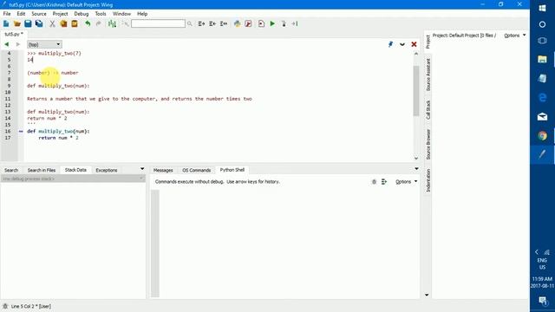This screenshot has width=555, height=312.
Task: Click the Python Shell bug icon
Action: 374,181
